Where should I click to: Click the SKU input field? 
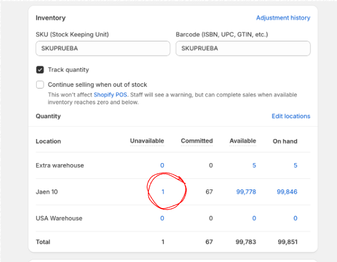pyautogui.click(x=103, y=49)
